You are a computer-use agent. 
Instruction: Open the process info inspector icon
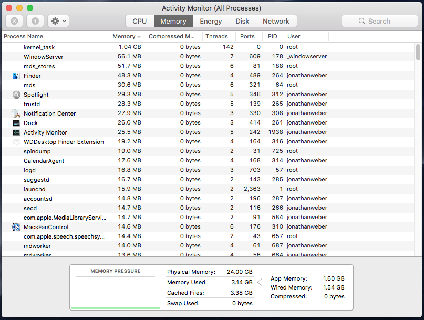(35, 21)
